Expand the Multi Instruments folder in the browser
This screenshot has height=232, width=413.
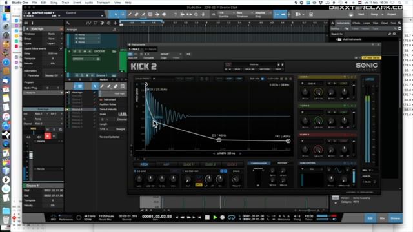[x=336, y=39]
